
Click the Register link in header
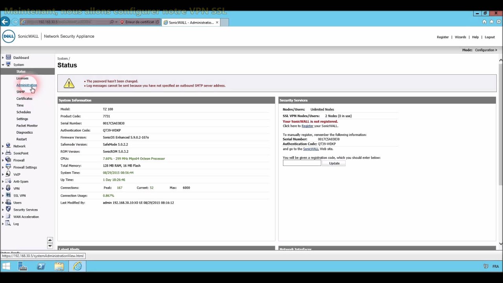click(x=443, y=37)
